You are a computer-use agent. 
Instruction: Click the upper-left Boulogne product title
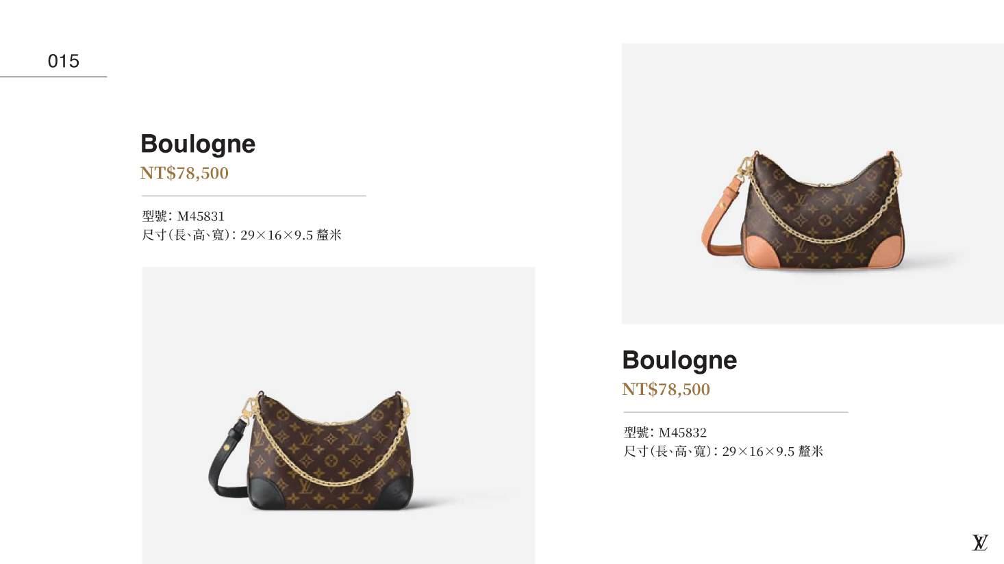pos(197,144)
